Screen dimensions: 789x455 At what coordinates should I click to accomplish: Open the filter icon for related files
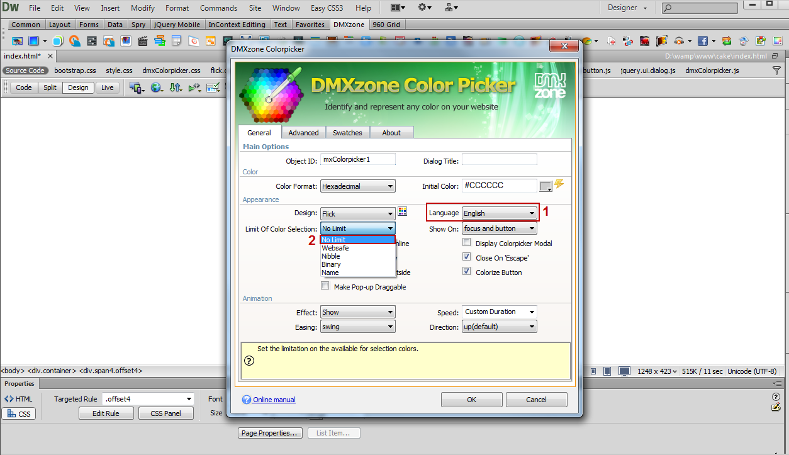pyautogui.click(x=776, y=70)
